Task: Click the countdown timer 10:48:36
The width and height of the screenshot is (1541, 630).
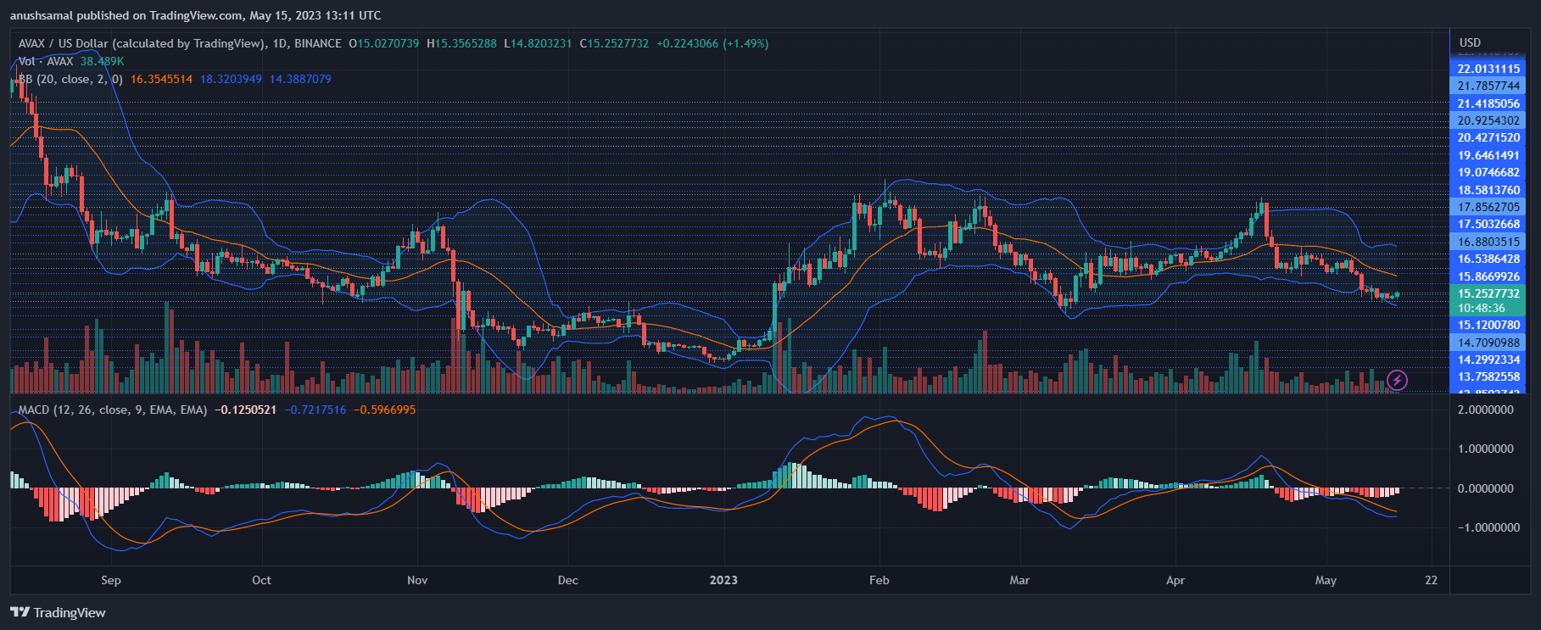Action: pyautogui.click(x=1482, y=309)
